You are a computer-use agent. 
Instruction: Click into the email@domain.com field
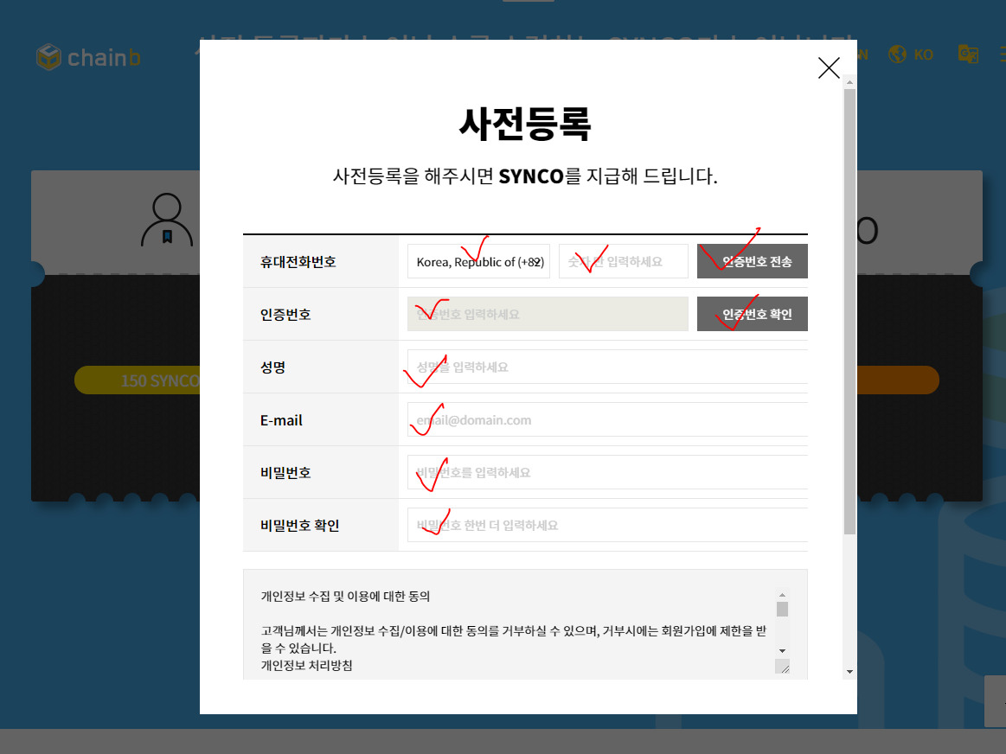[607, 420]
